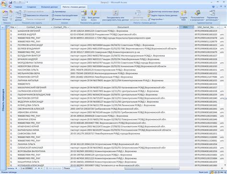The height and width of the screenshot is (174, 227).
Task: Select cell ИВАНОВА АЛИНА
Action: click(x=35, y=112)
